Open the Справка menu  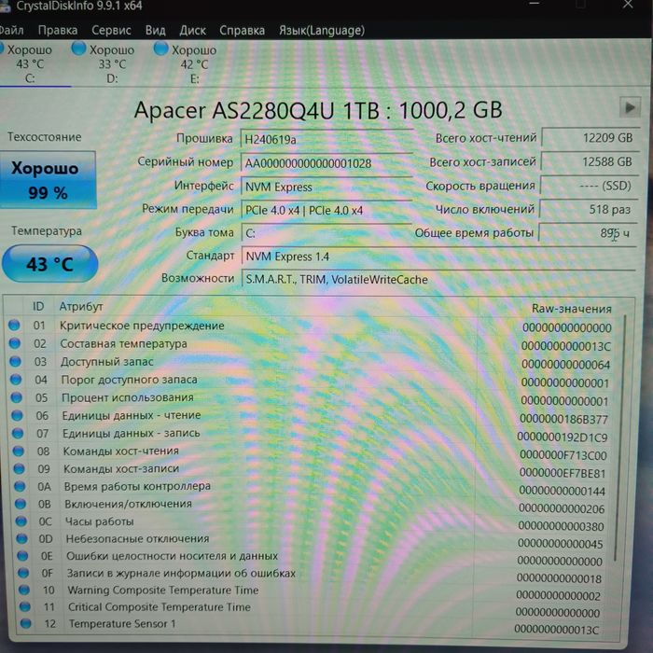click(242, 31)
